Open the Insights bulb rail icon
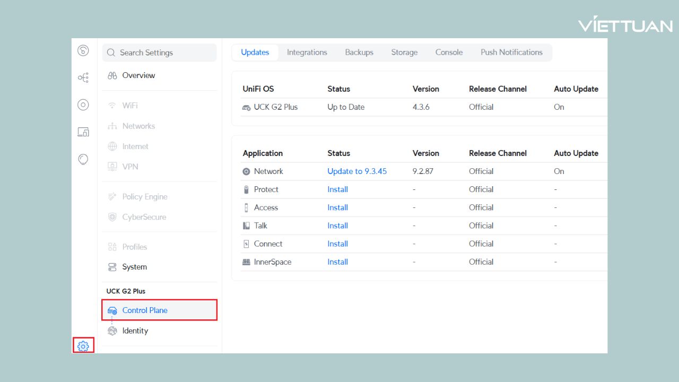The height and width of the screenshot is (382, 679). [83, 159]
